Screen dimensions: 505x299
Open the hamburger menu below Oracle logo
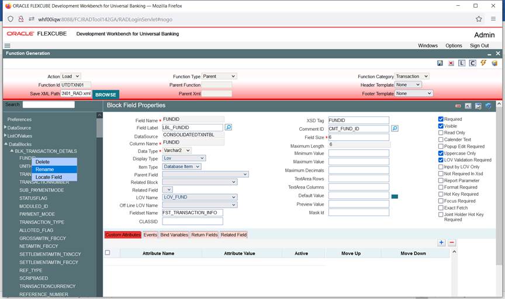pos(8,46)
